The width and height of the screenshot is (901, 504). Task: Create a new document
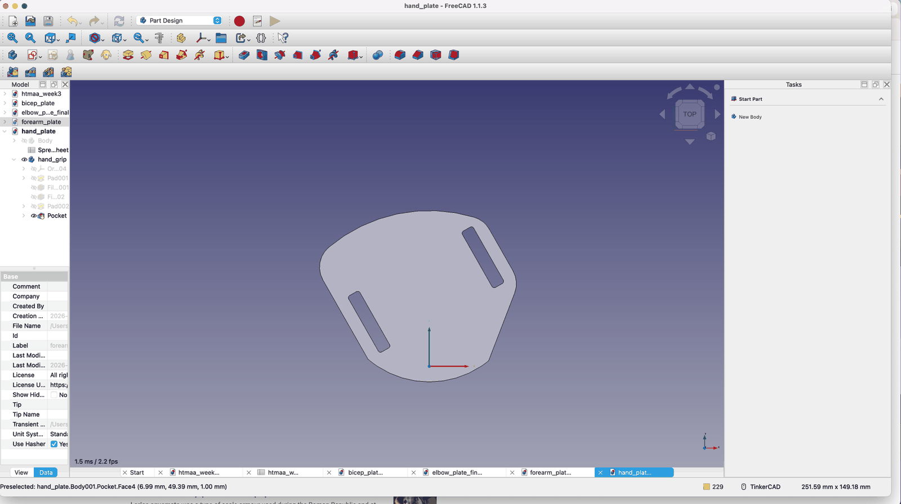pyautogui.click(x=13, y=21)
